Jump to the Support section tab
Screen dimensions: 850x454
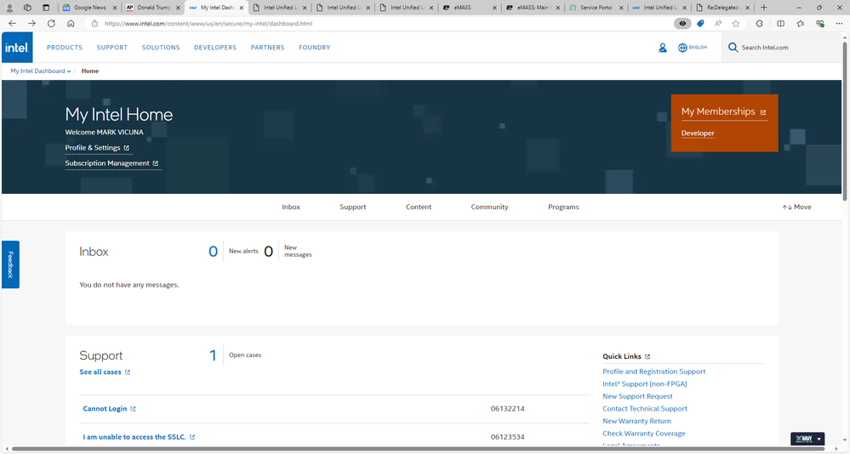coord(353,207)
